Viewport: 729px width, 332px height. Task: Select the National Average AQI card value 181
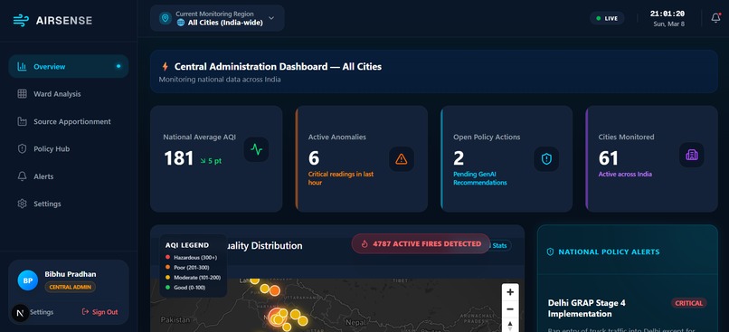[178, 158]
